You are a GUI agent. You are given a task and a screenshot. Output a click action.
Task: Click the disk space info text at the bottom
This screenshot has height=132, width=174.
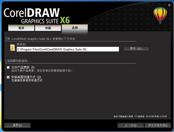pos(140,116)
